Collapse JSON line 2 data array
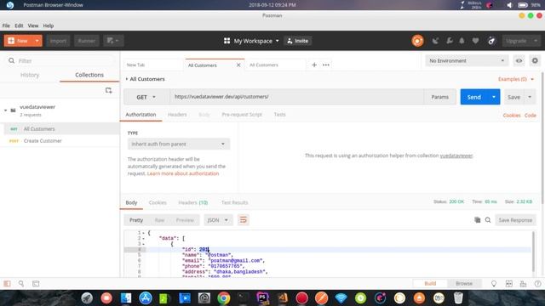Screen dimensions: 545x306 pyautogui.click(x=143, y=238)
